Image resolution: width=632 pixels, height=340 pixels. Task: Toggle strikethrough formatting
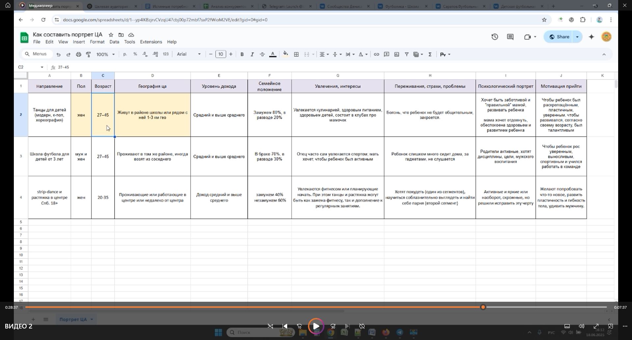pos(262,54)
